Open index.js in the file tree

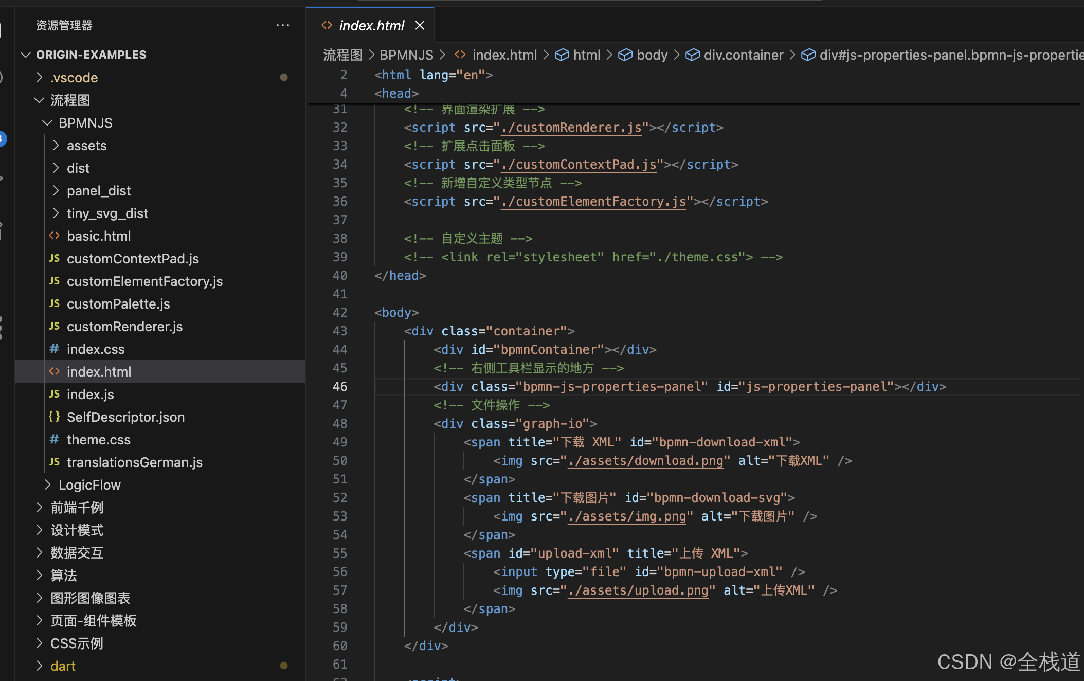[91, 394]
